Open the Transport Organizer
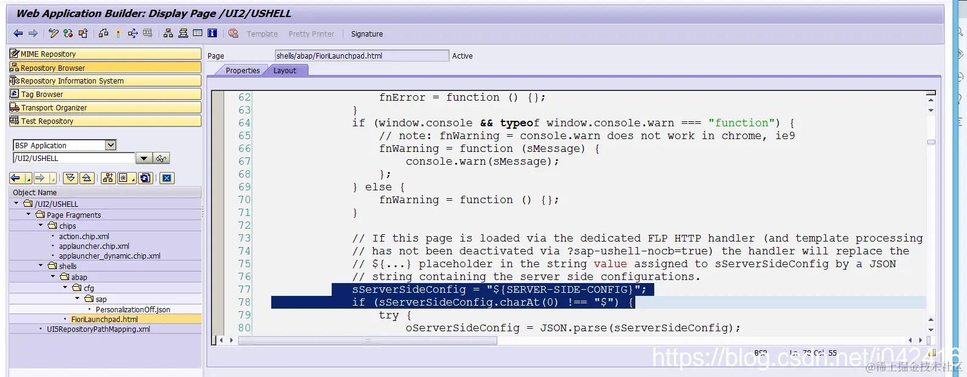Viewport: 967px width, 377px height. pyautogui.click(x=105, y=108)
